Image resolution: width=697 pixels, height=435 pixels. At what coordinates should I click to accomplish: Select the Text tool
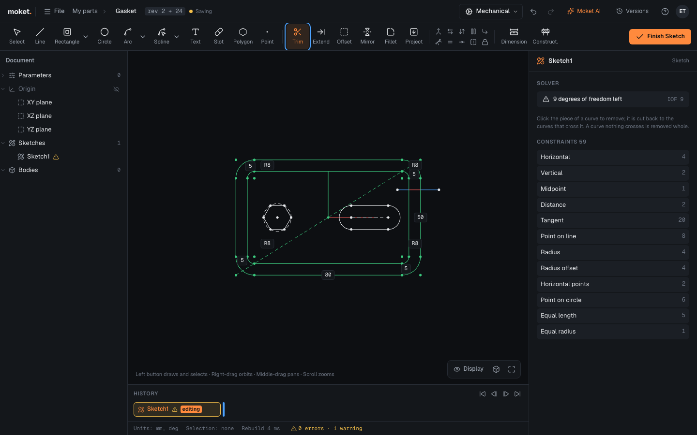pos(196,36)
